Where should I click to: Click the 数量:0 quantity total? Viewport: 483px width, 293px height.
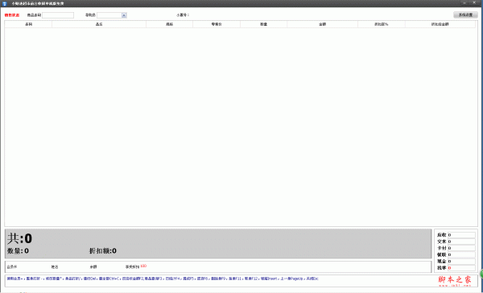tap(18, 251)
